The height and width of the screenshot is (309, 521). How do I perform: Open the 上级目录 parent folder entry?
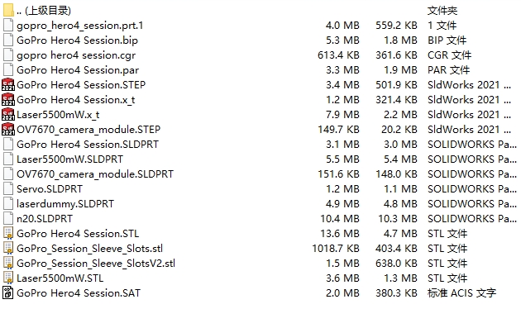tap(44, 11)
